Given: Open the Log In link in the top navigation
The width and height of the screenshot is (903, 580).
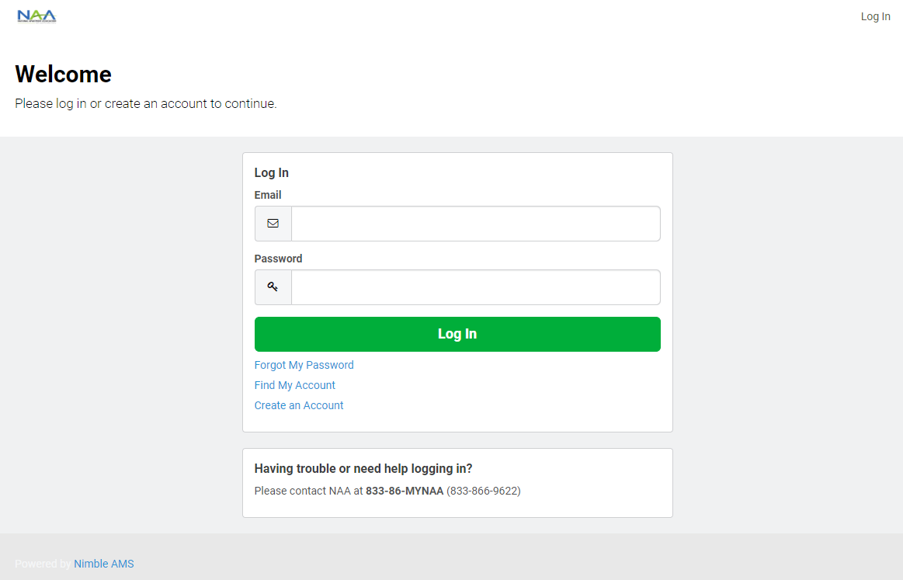Looking at the screenshot, I should 875,16.
